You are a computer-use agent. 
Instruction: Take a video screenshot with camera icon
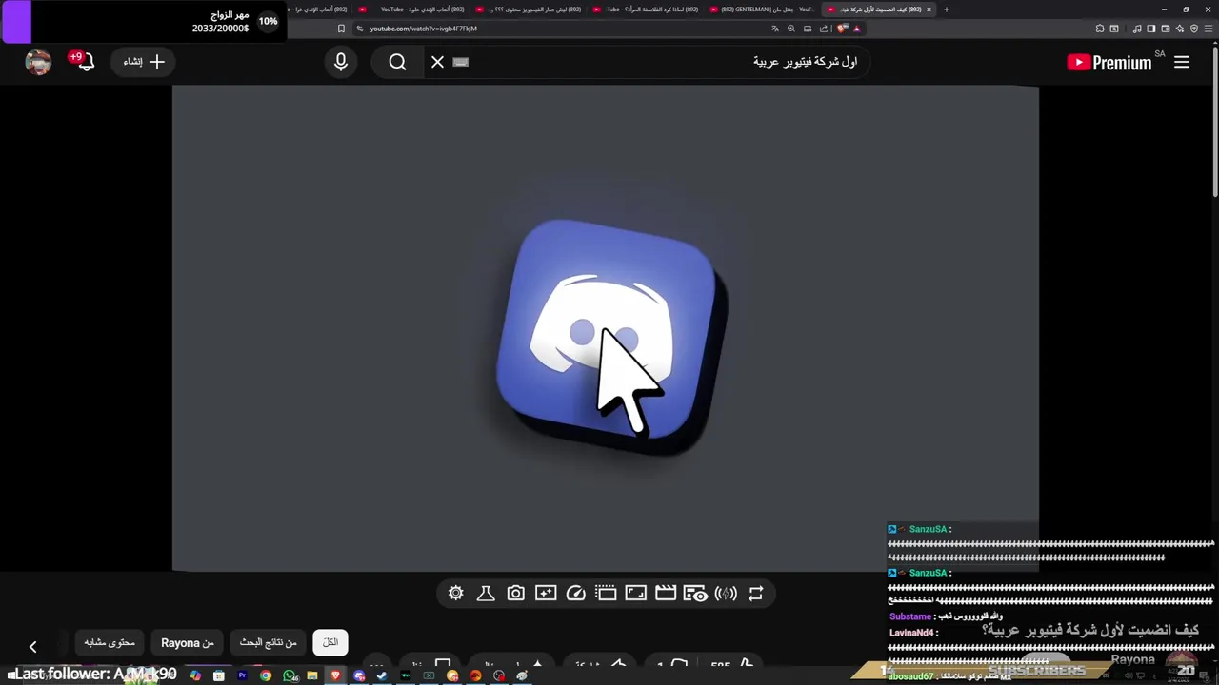(x=515, y=593)
